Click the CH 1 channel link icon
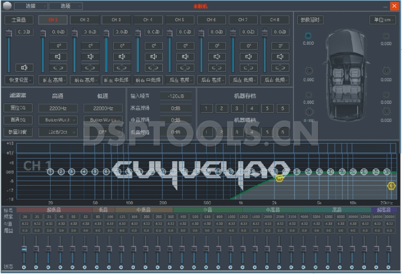The width and height of the screenshot is (402, 274). point(58,68)
